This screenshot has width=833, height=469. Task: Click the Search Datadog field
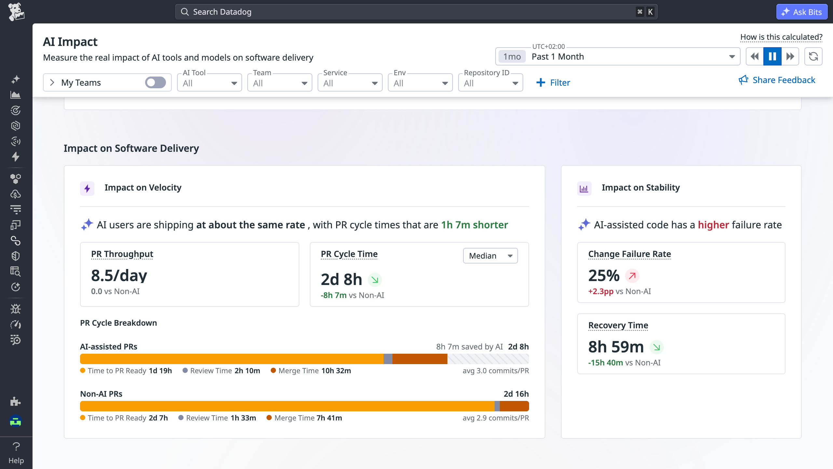pyautogui.click(x=416, y=12)
